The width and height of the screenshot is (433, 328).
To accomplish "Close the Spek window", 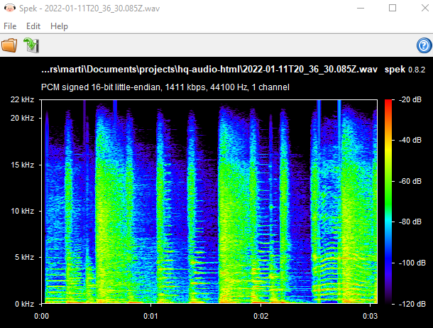I will (x=424, y=8).
